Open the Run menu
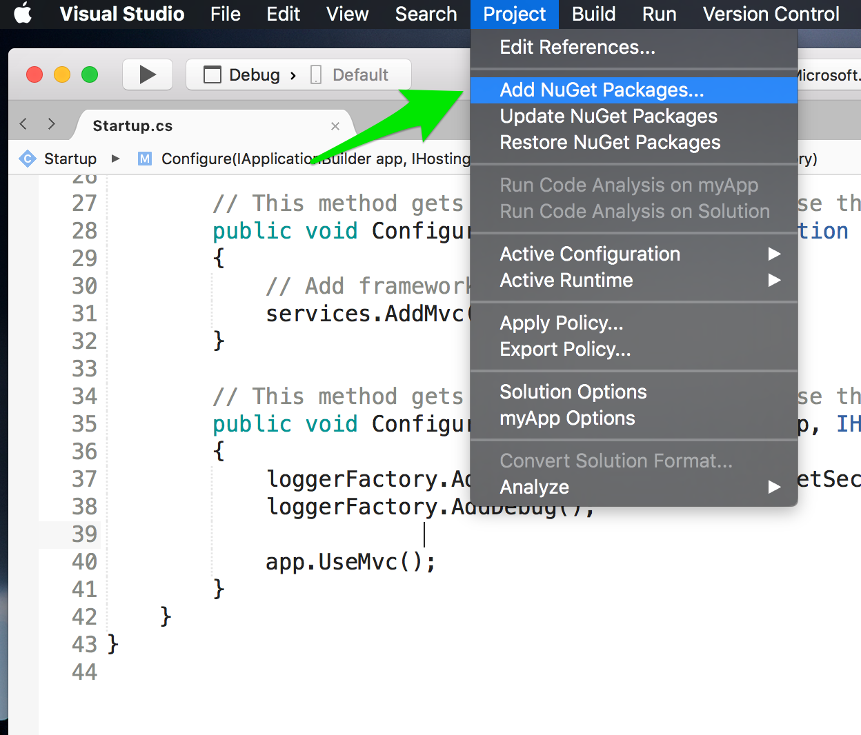861x735 pixels. pyautogui.click(x=660, y=14)
